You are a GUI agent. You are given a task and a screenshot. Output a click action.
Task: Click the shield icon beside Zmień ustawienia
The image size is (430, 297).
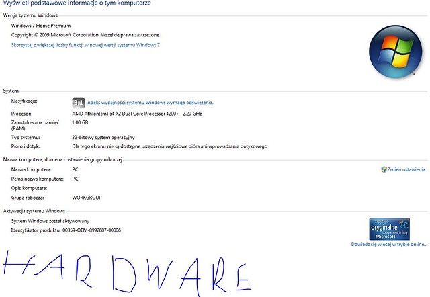click(x=384, y=169)
